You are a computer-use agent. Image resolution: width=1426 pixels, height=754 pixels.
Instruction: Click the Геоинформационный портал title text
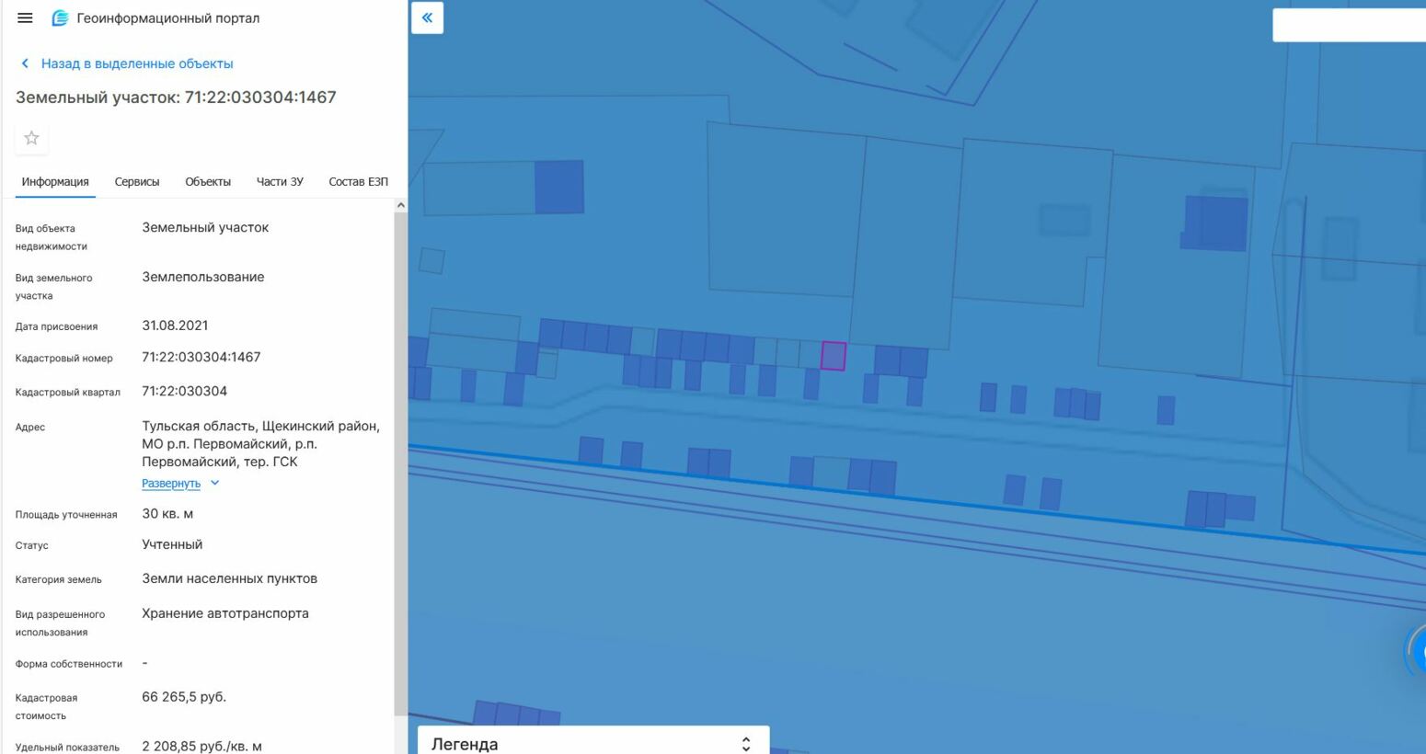(x=168, y=18)
